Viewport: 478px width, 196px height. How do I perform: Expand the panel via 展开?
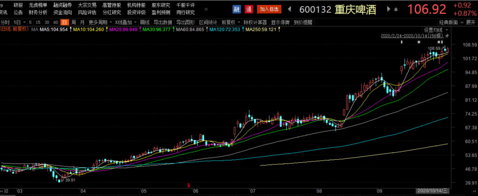[x=470, y=22]
